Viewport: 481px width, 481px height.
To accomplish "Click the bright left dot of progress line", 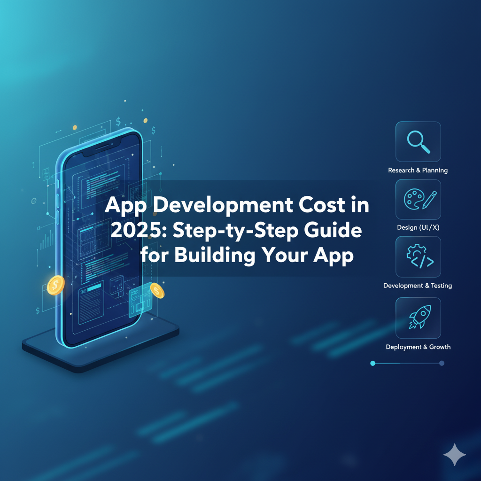I will 373,363.
